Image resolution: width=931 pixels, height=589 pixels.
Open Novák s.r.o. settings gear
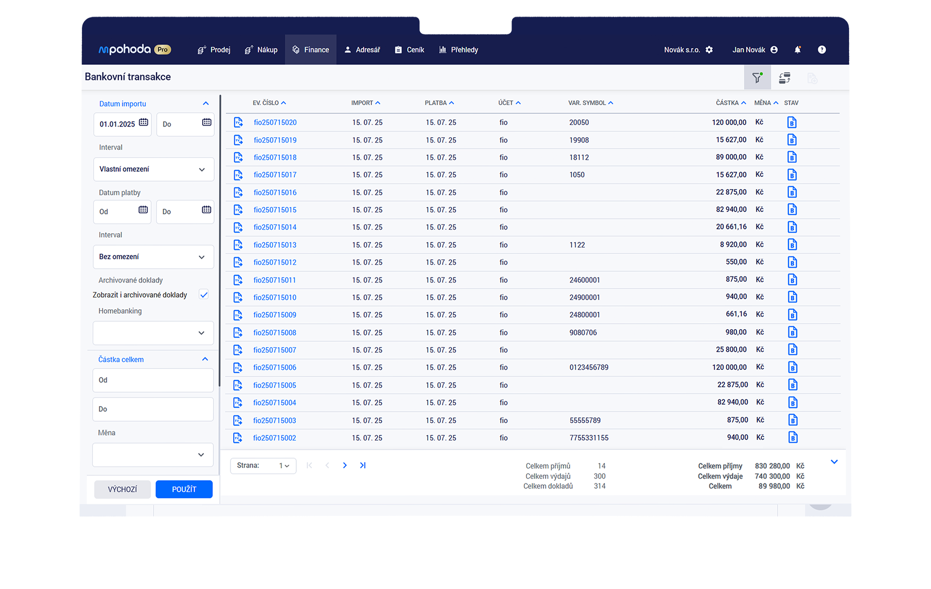point(709,49)
